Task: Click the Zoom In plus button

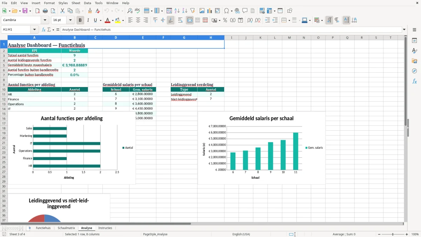Action: (x=407, y=234)
